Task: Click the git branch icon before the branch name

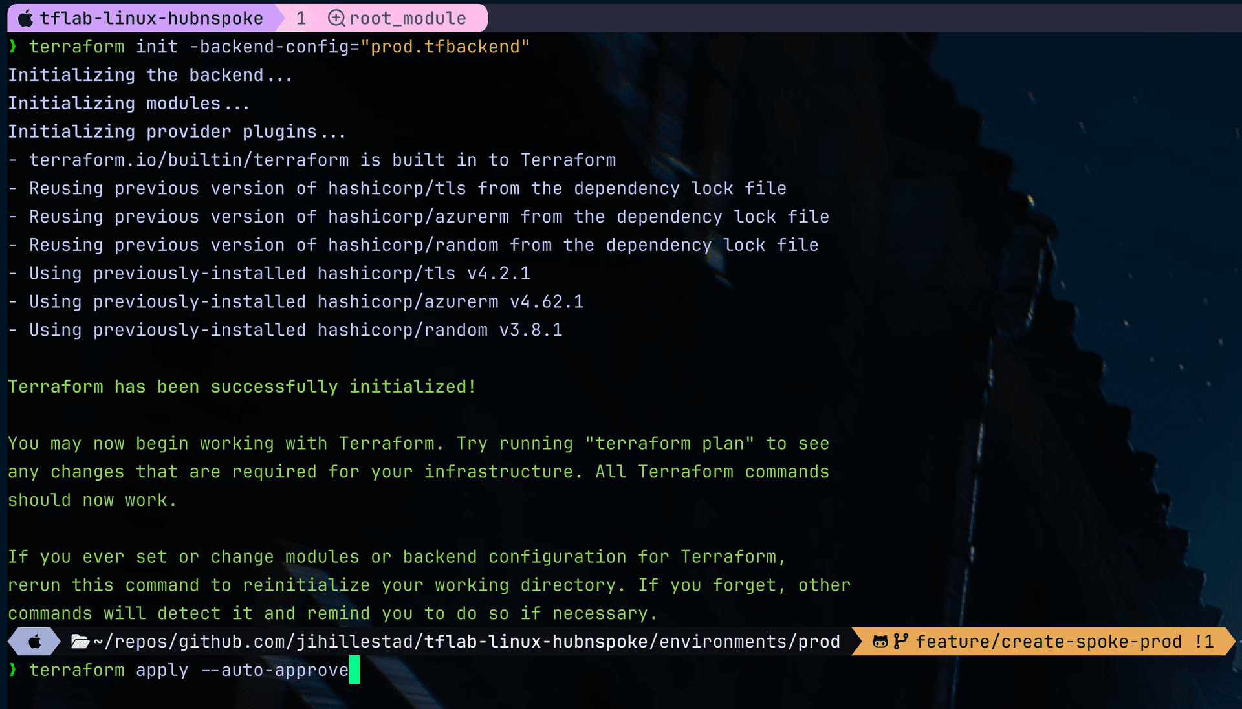Action: click(x=900, y=641)
